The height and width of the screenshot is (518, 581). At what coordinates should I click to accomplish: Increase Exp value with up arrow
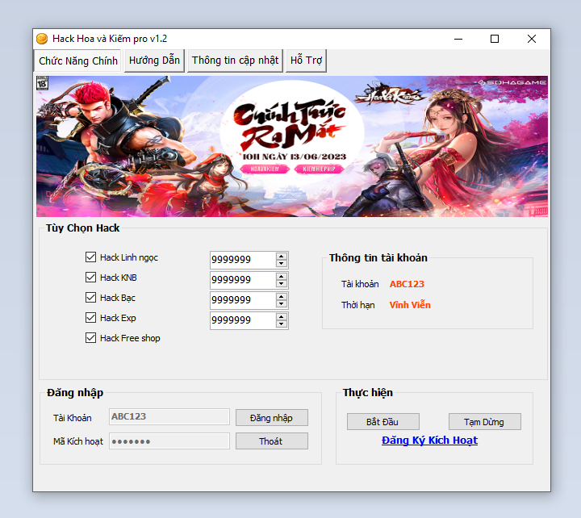(281, 316)
